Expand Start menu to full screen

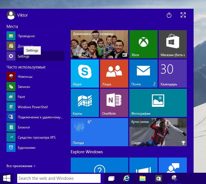[x=183, y=15]
